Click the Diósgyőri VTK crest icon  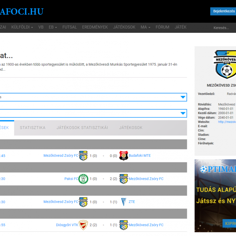coord(83,225)
